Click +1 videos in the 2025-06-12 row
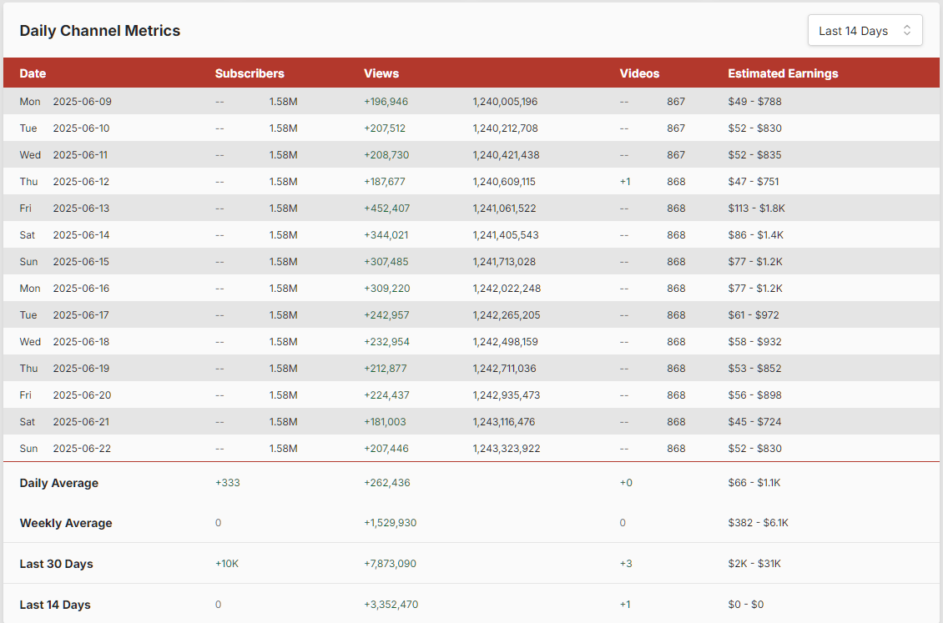Image resolution: width=943 pixels, height=623 pixels. tap(625, 182)
